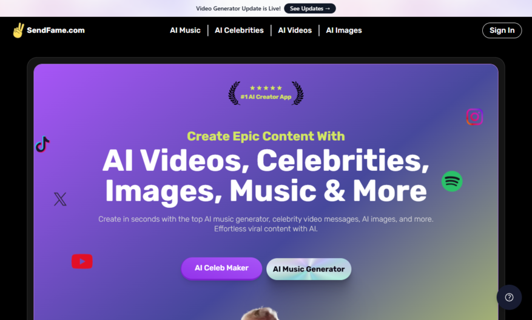Click the 'Effortless viral content with AI.' text
532x320 pixels.
click(x=266, y=229)
